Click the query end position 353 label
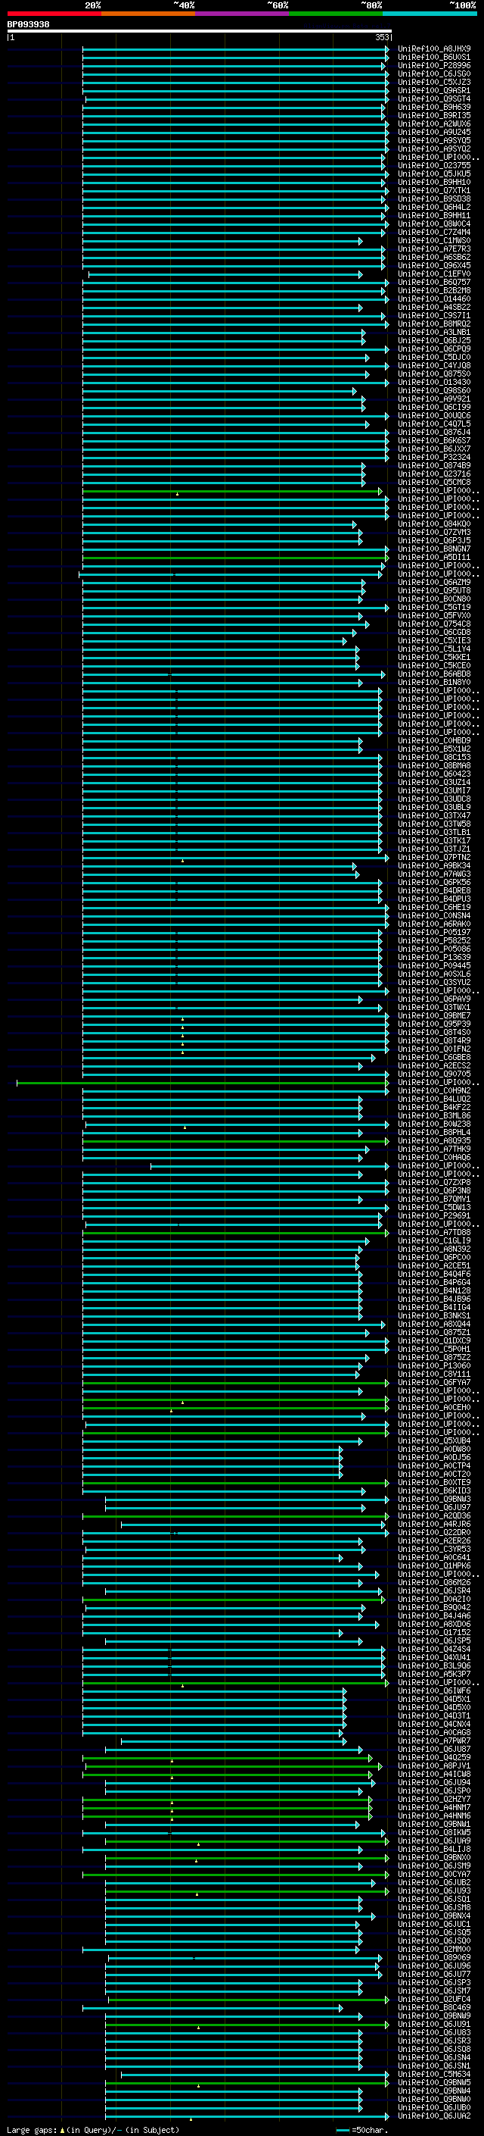The height and width of the screenshot is (2136, 484). (x=382, y=37)
